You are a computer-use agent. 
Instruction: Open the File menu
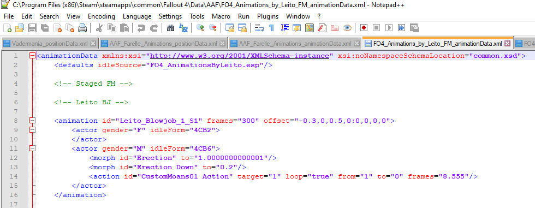(x=9, y=16)
